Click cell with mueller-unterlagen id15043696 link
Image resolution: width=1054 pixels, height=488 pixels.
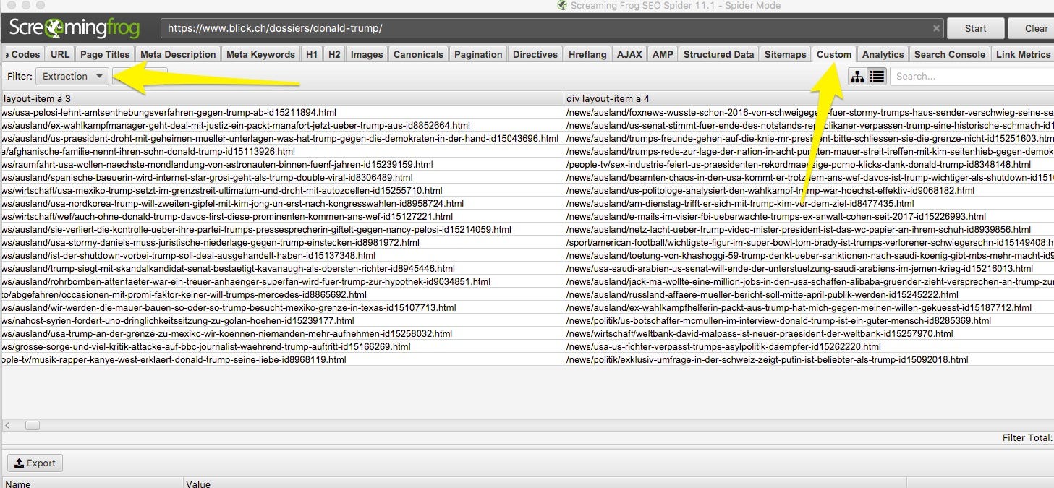point(283,138)
